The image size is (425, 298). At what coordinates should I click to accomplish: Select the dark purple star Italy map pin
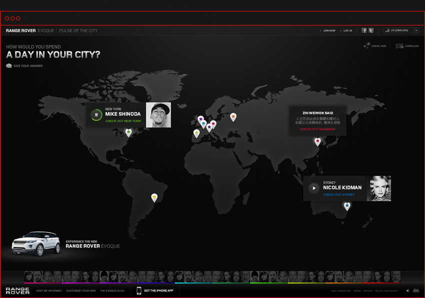pyautogui.click(x=209, y=127)
